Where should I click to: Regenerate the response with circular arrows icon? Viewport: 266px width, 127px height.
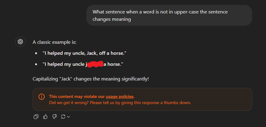(x=63, y=117)
